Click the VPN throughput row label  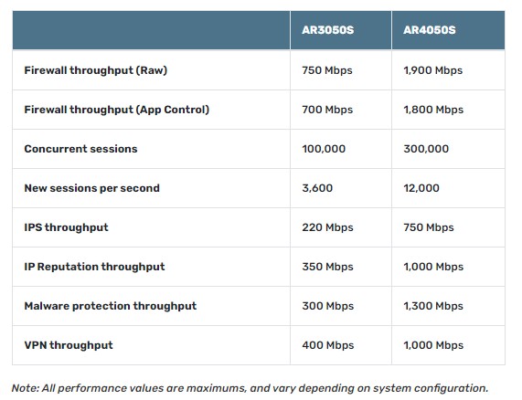tap(69, 345)
